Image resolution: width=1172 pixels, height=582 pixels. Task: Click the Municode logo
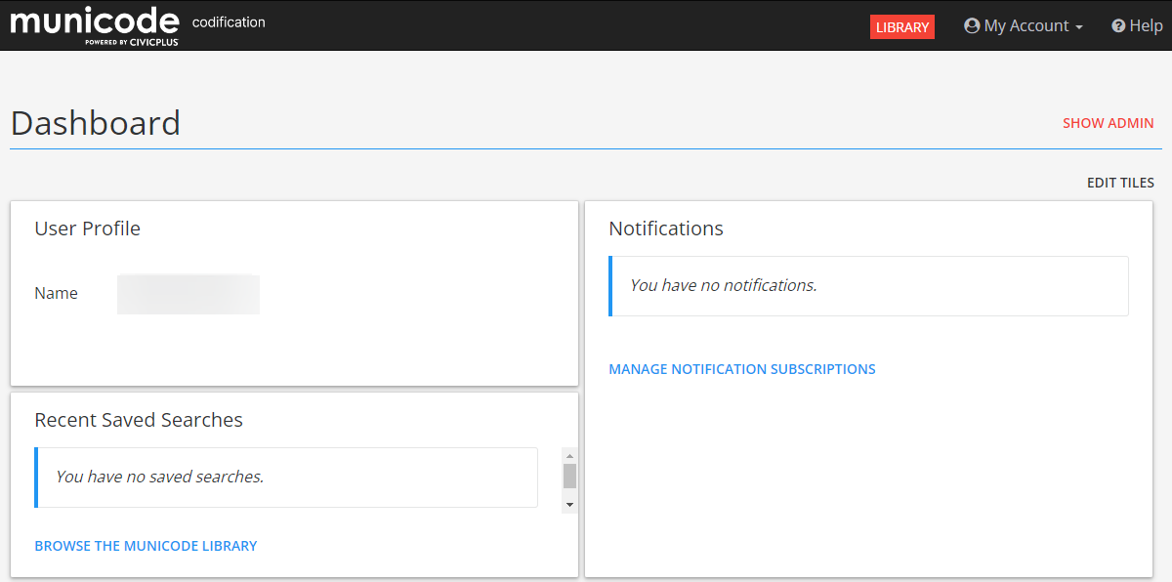coord(95,25)
